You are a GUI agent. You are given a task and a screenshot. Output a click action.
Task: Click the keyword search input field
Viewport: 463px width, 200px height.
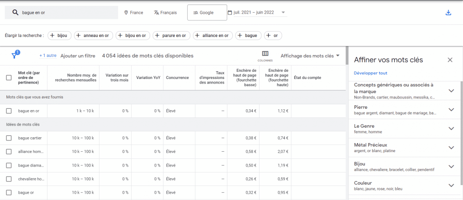63,13
